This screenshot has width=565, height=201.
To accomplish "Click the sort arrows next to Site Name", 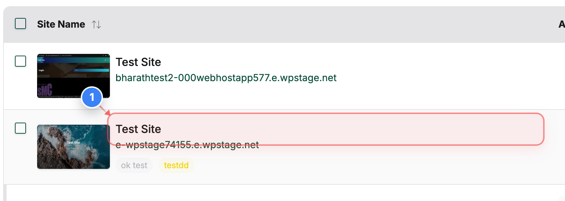I will (x=96, y=24).
